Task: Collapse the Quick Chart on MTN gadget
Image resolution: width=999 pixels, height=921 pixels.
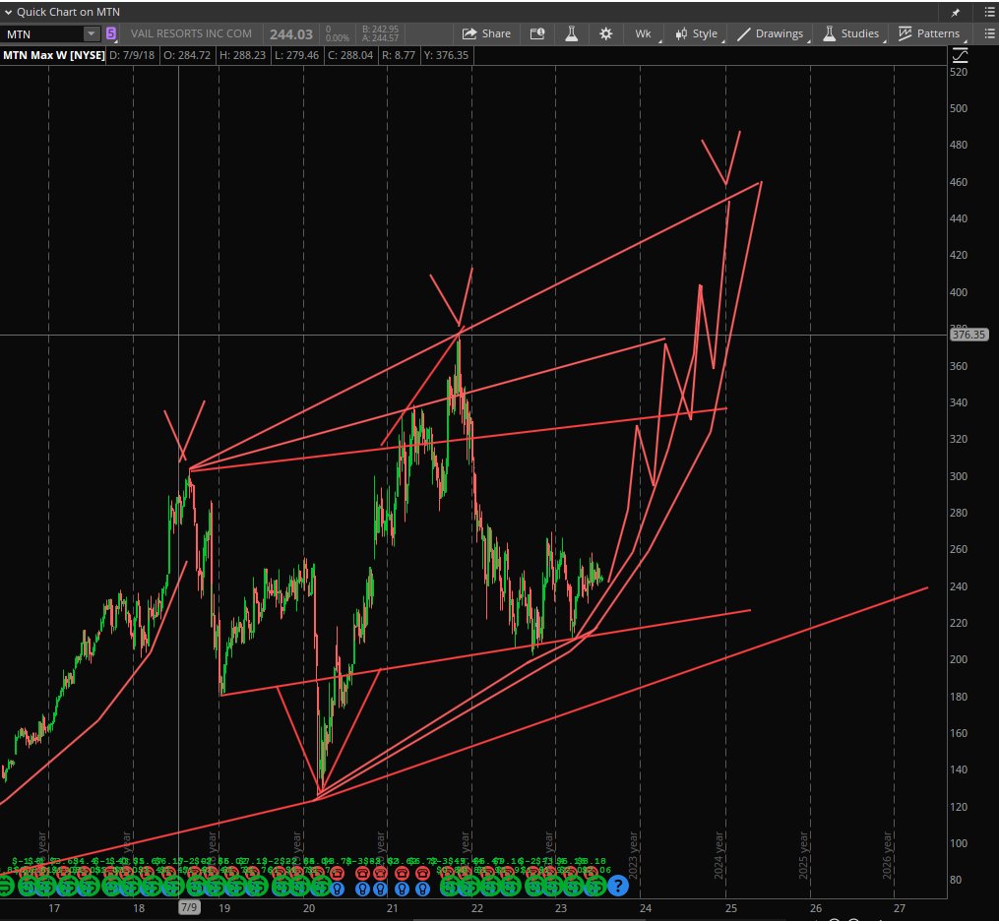Action: pyautogui.click(x=8, y=12)
